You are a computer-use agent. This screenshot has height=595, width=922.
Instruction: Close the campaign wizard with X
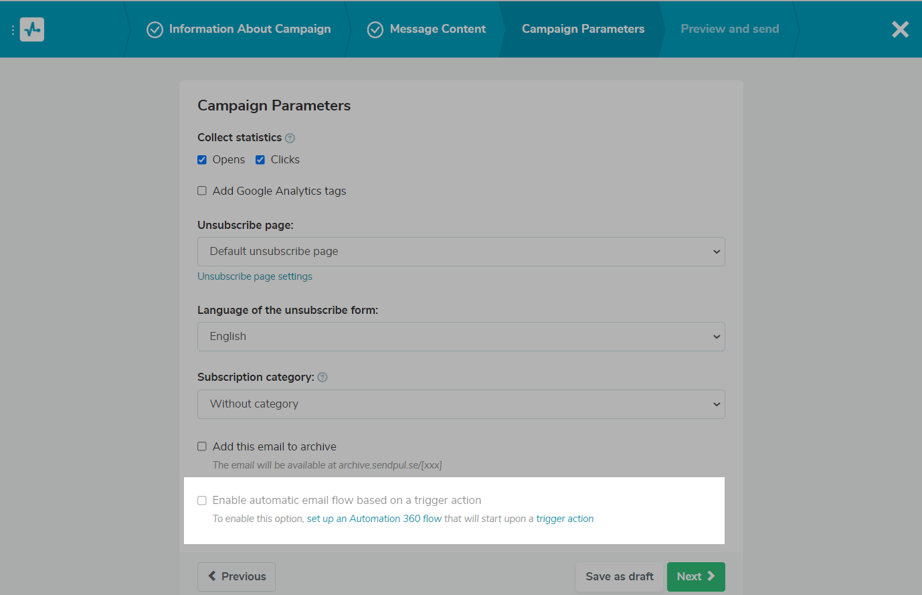click(900, 29)
